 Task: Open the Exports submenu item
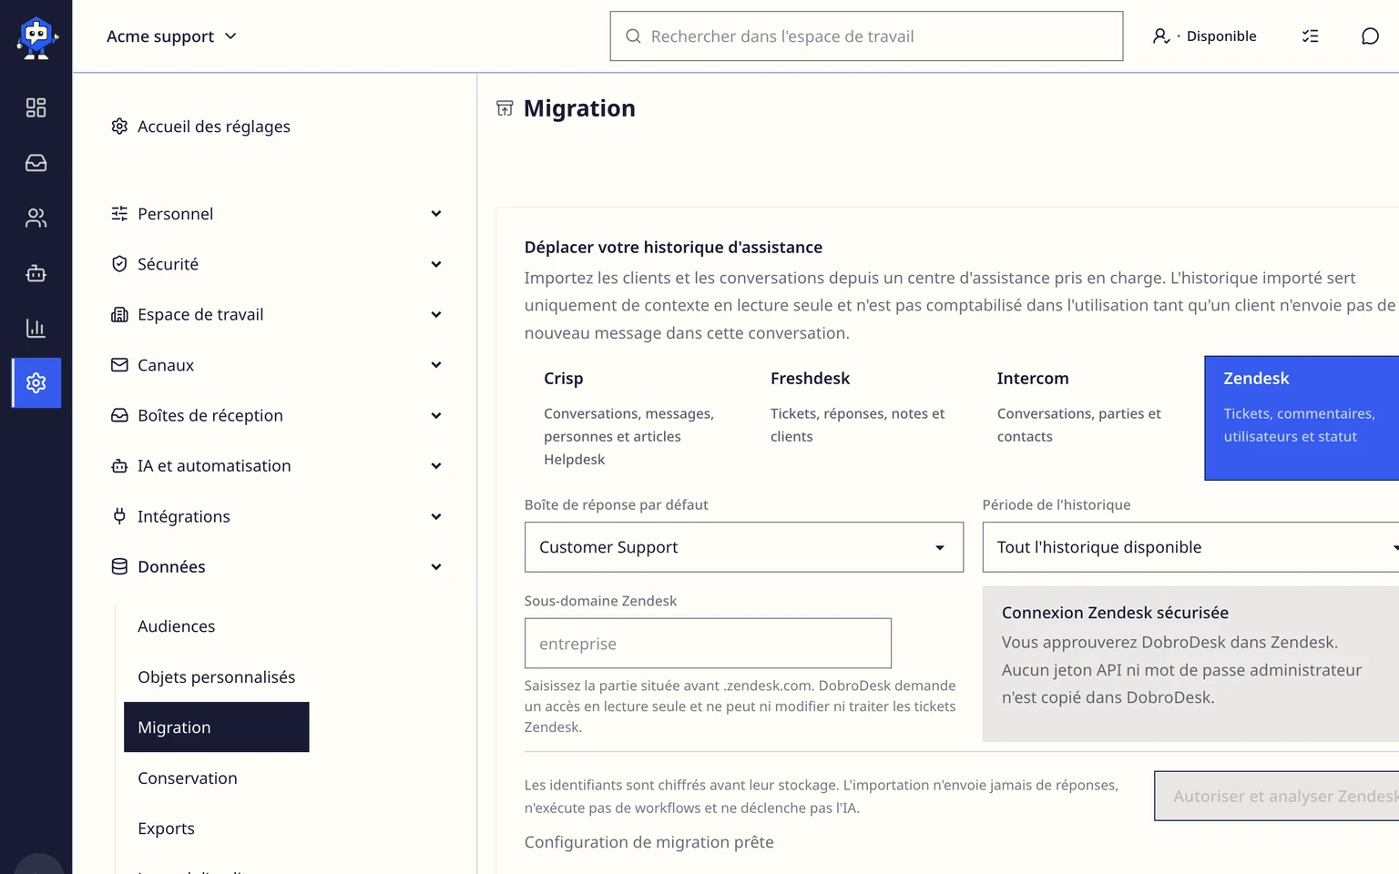click(x=217, y=828)
